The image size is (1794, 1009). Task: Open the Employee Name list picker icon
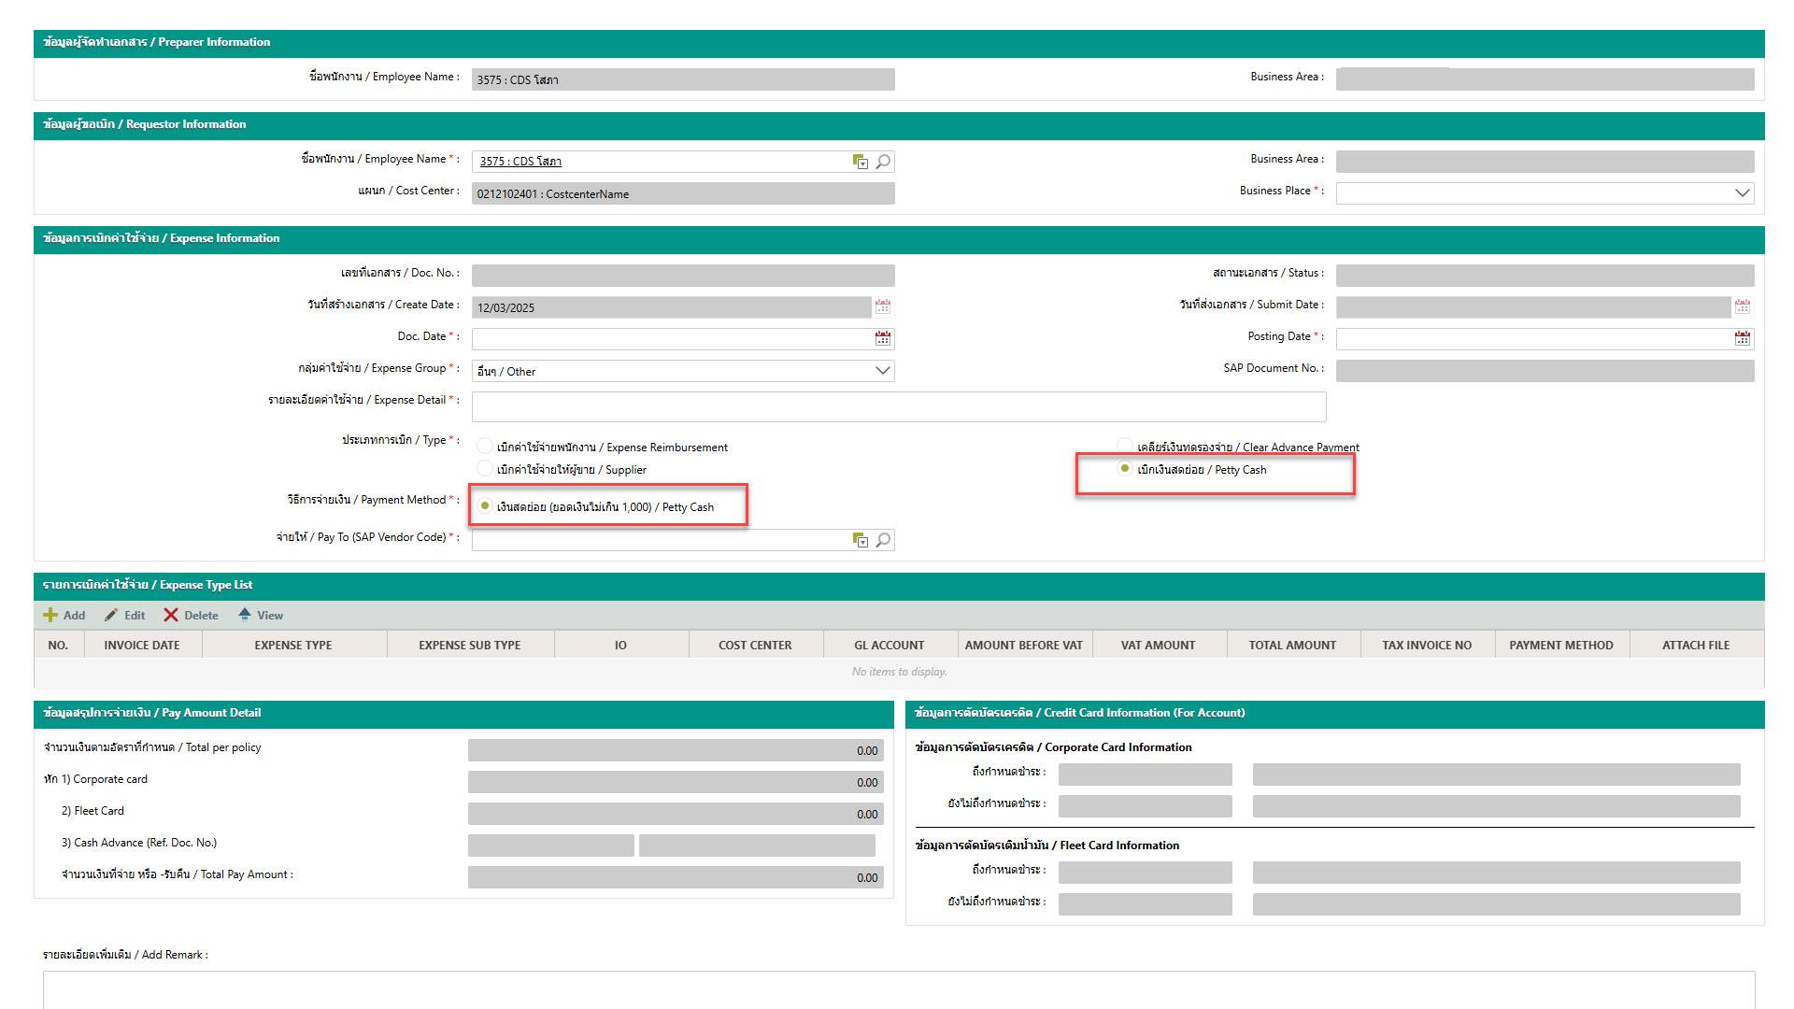pyautogui.click(x=861, y=162)
